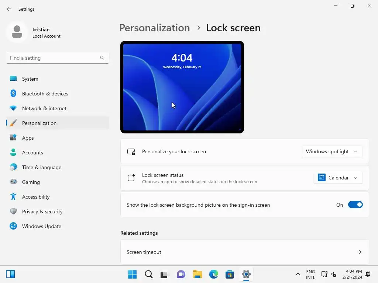The height and width of the screenshot is (283, 378).
Task: Click the Accessibility figure icon
Action: click(13, 197)
